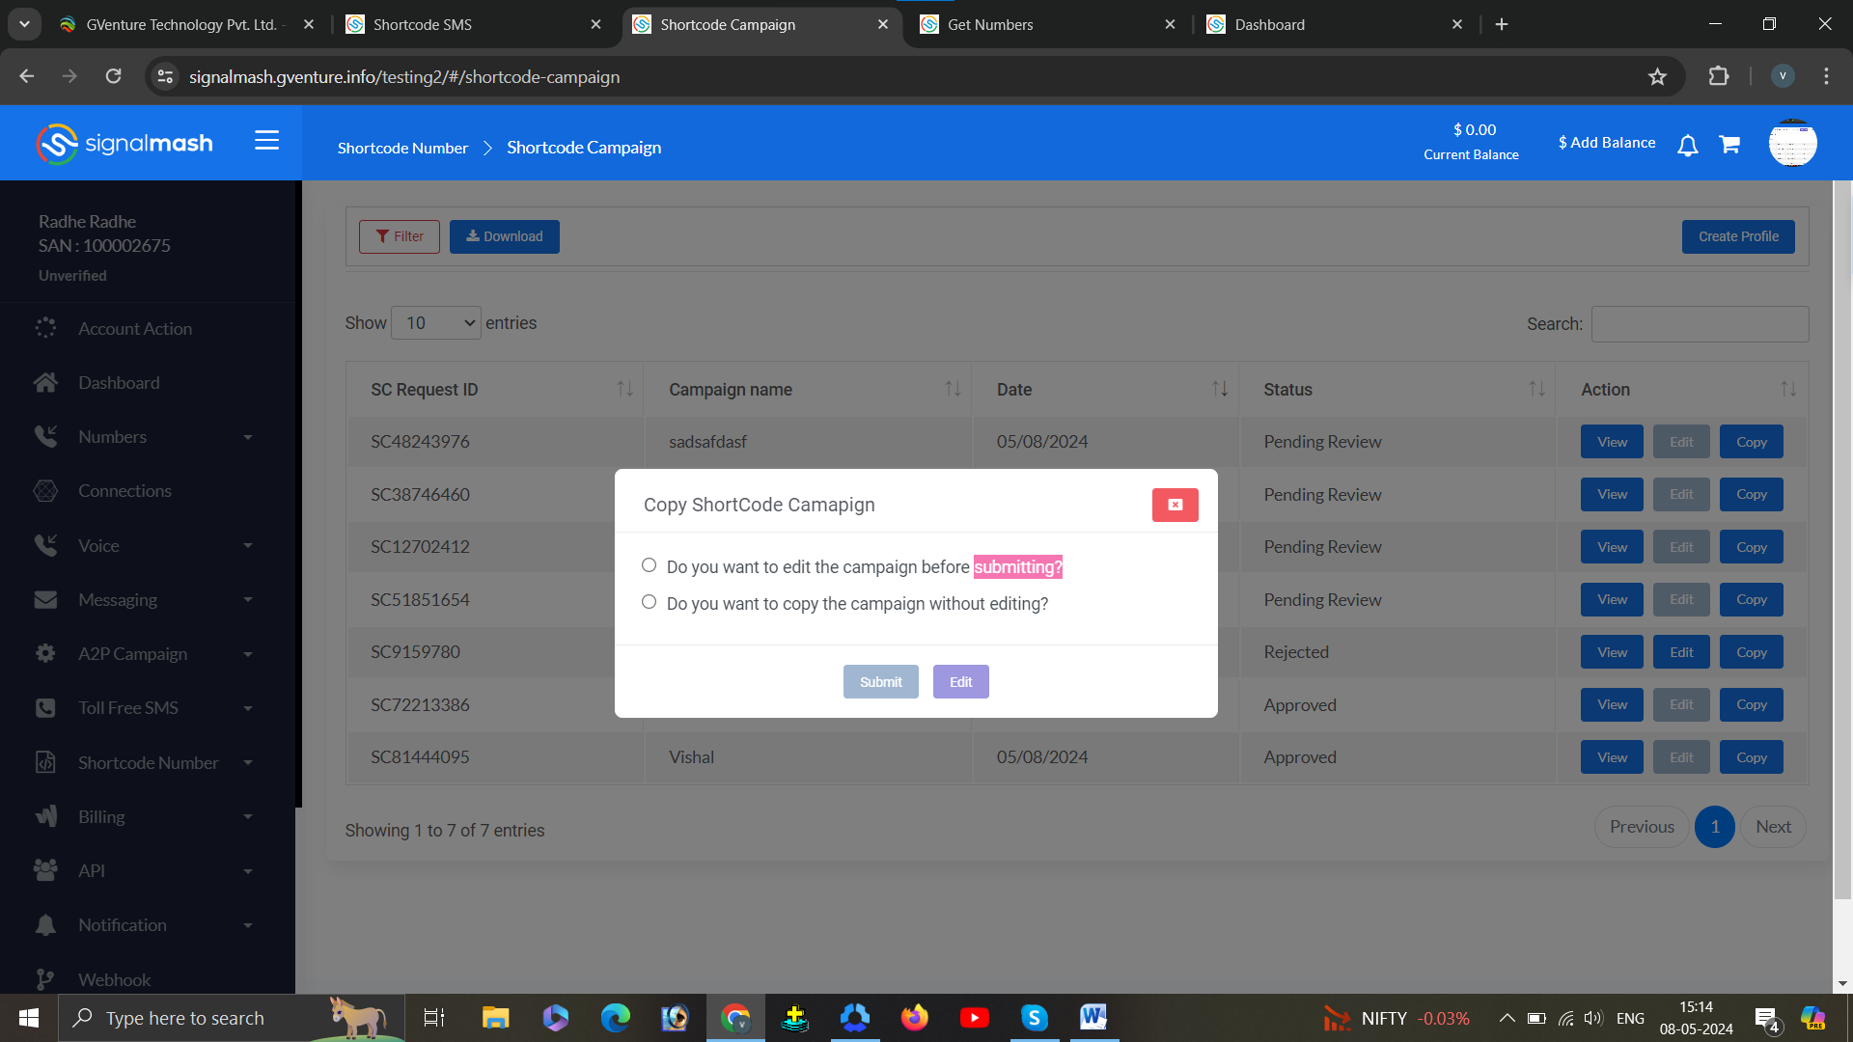Select copy campaign without editing option

pyautogui.click(x=649, y=602)
